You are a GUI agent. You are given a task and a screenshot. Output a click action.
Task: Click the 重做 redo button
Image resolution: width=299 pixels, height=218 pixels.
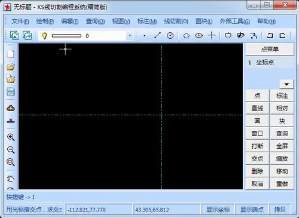(x=282, y=183)
